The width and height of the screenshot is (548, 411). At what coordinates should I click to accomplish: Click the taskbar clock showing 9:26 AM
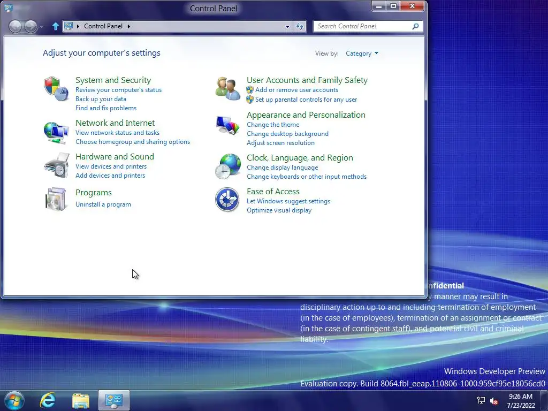coord(521,401)
